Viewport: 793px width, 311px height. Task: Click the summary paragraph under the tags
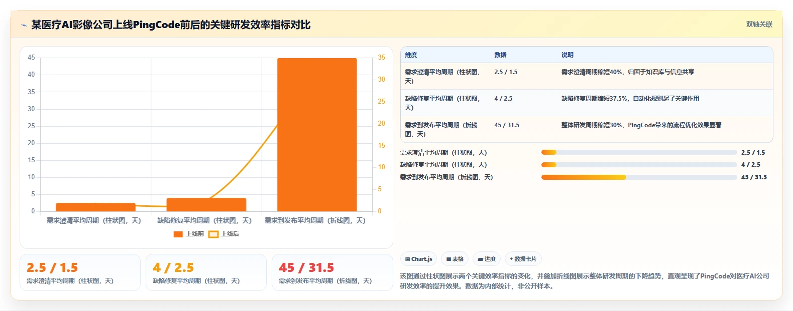coord(585,281)
